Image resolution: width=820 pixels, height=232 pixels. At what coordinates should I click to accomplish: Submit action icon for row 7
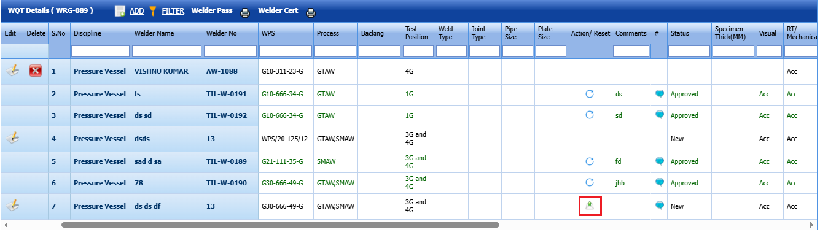(x=590, y=206)
